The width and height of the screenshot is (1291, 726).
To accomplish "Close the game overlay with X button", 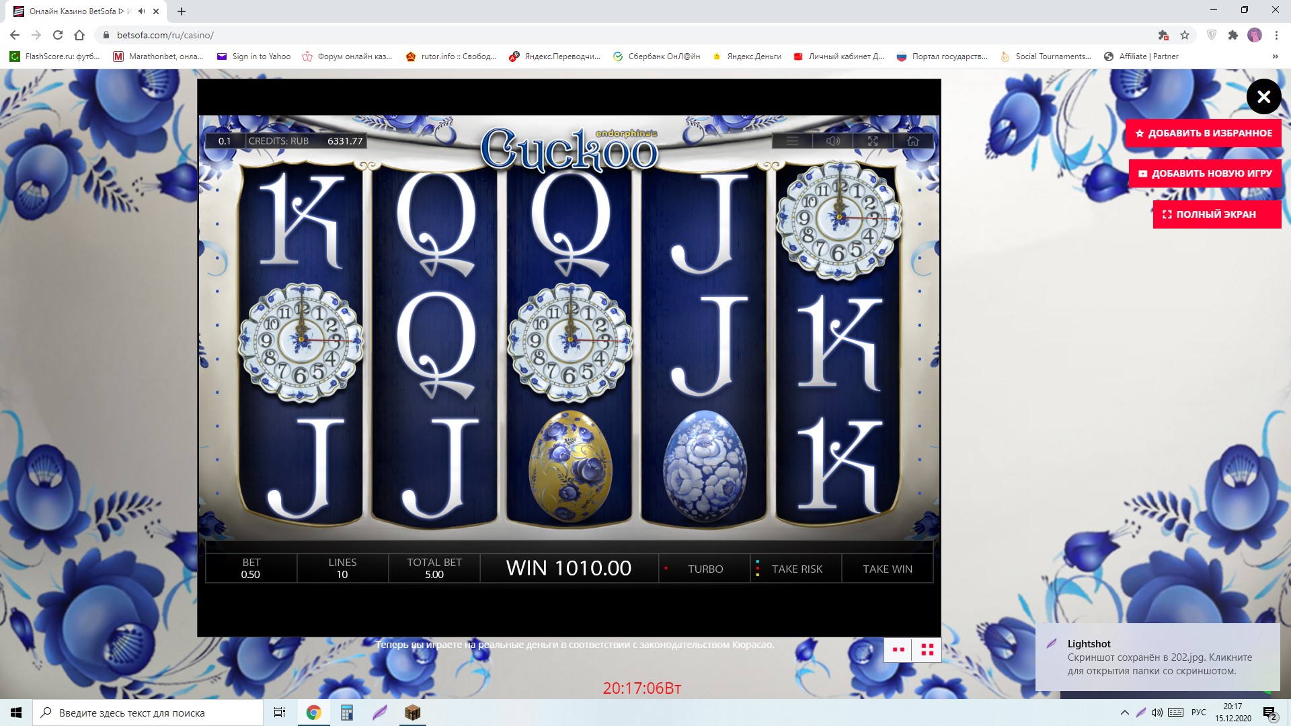I will 1263,97.
